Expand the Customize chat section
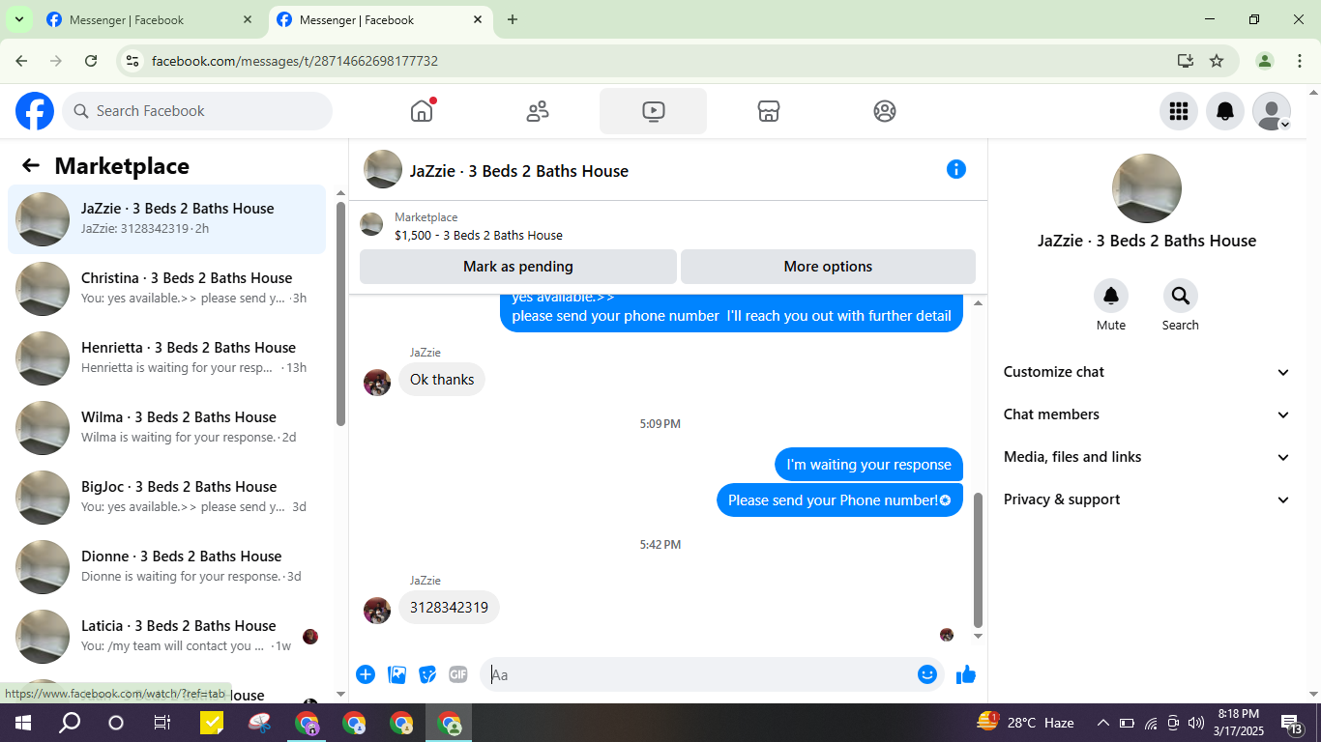The image size is (1321, 742). coord(1147,372)
